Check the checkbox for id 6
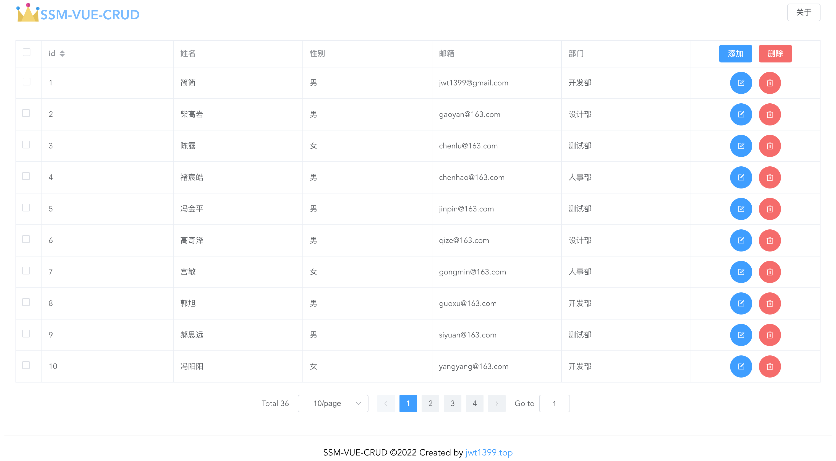Image resolution: width=836 pixels, height=461 pixels. pos(26,239)
